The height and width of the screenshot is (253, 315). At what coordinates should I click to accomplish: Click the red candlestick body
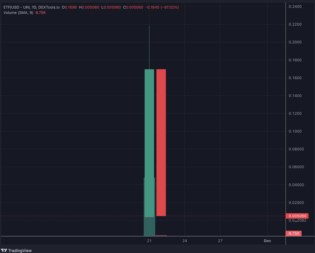point(161,142)
